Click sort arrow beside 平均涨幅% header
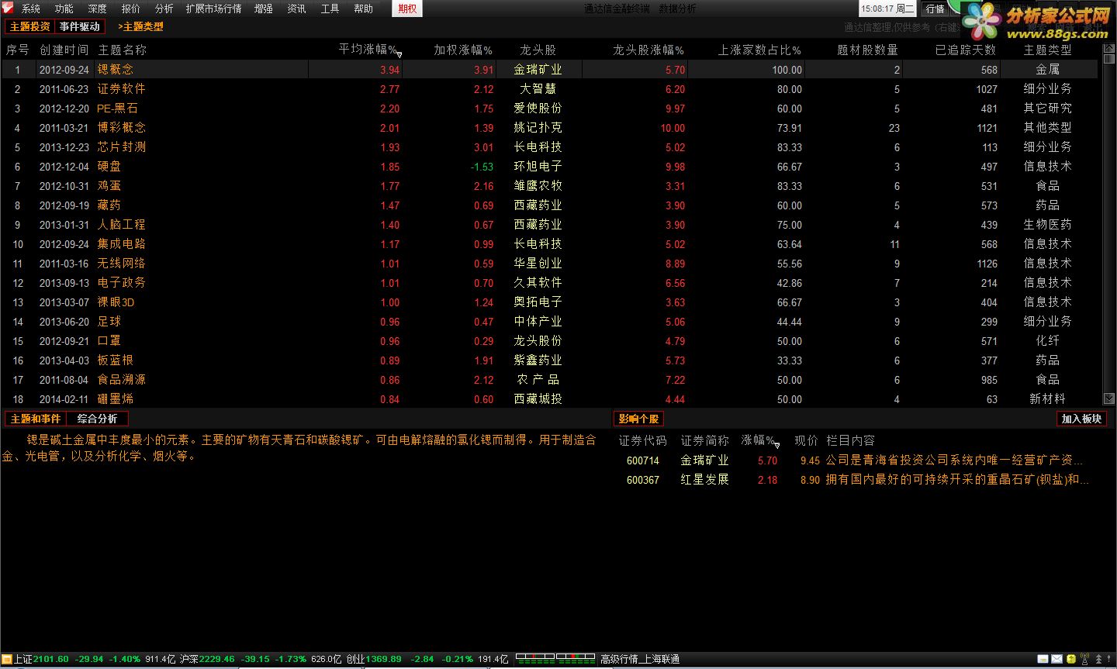The height and width of the screenshot is (669, 1117). [399, 54]
